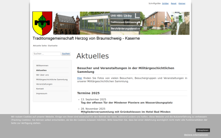Open the Wir über uns menu item

click(42, 75)
